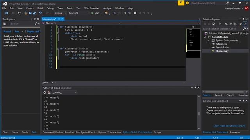Open Solution Explorer window options dropdown
Image resolution: width=250 pixels, height=140 pixels.
pyautogui.click(x=240, y=19)
